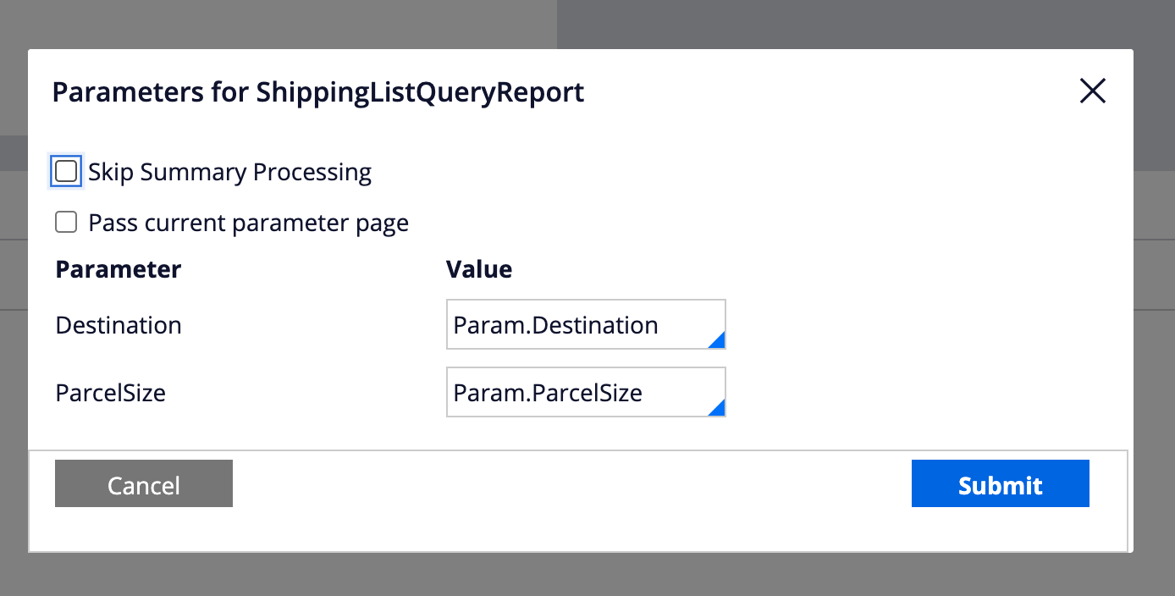Select the ParcelSize parameter name label

tap(111, 394)
